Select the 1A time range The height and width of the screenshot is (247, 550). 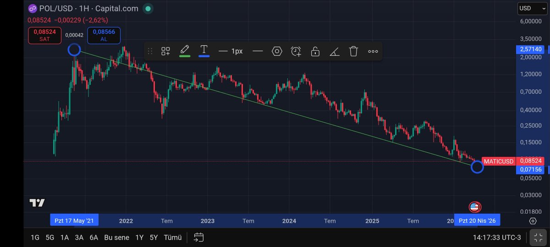(65, 237)
